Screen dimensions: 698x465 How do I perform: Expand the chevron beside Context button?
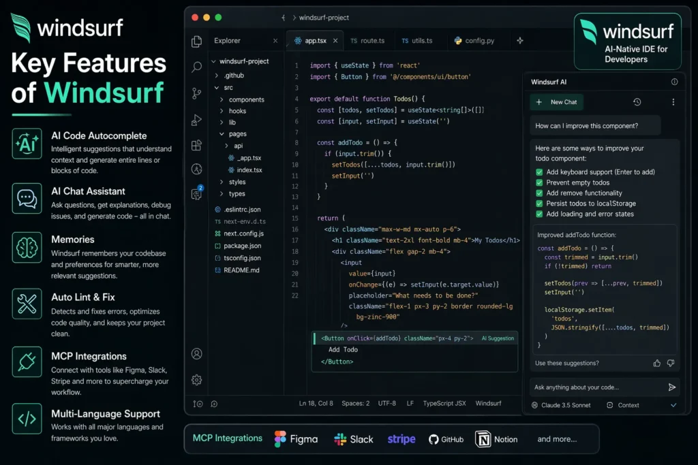[x=673, y=406]
